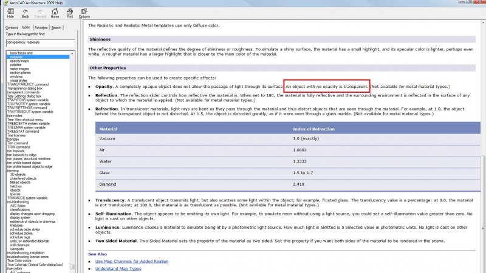Pick 'trim planes, structural members' entry

(x=29, y=159)
